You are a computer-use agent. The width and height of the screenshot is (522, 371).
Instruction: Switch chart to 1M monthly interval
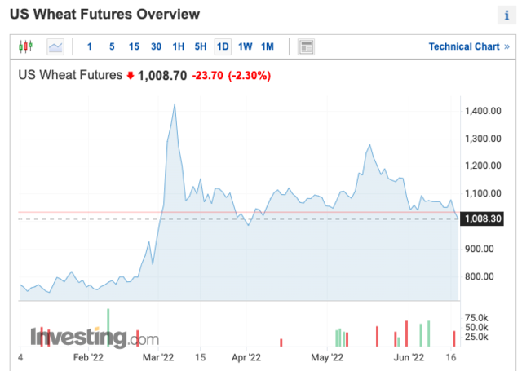tap(268, 46)
